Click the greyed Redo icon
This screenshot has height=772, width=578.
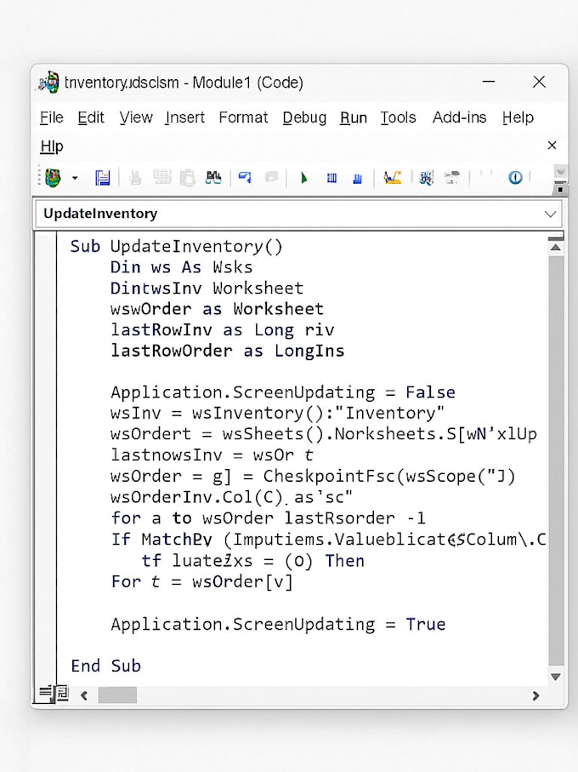tap(271, 177)
